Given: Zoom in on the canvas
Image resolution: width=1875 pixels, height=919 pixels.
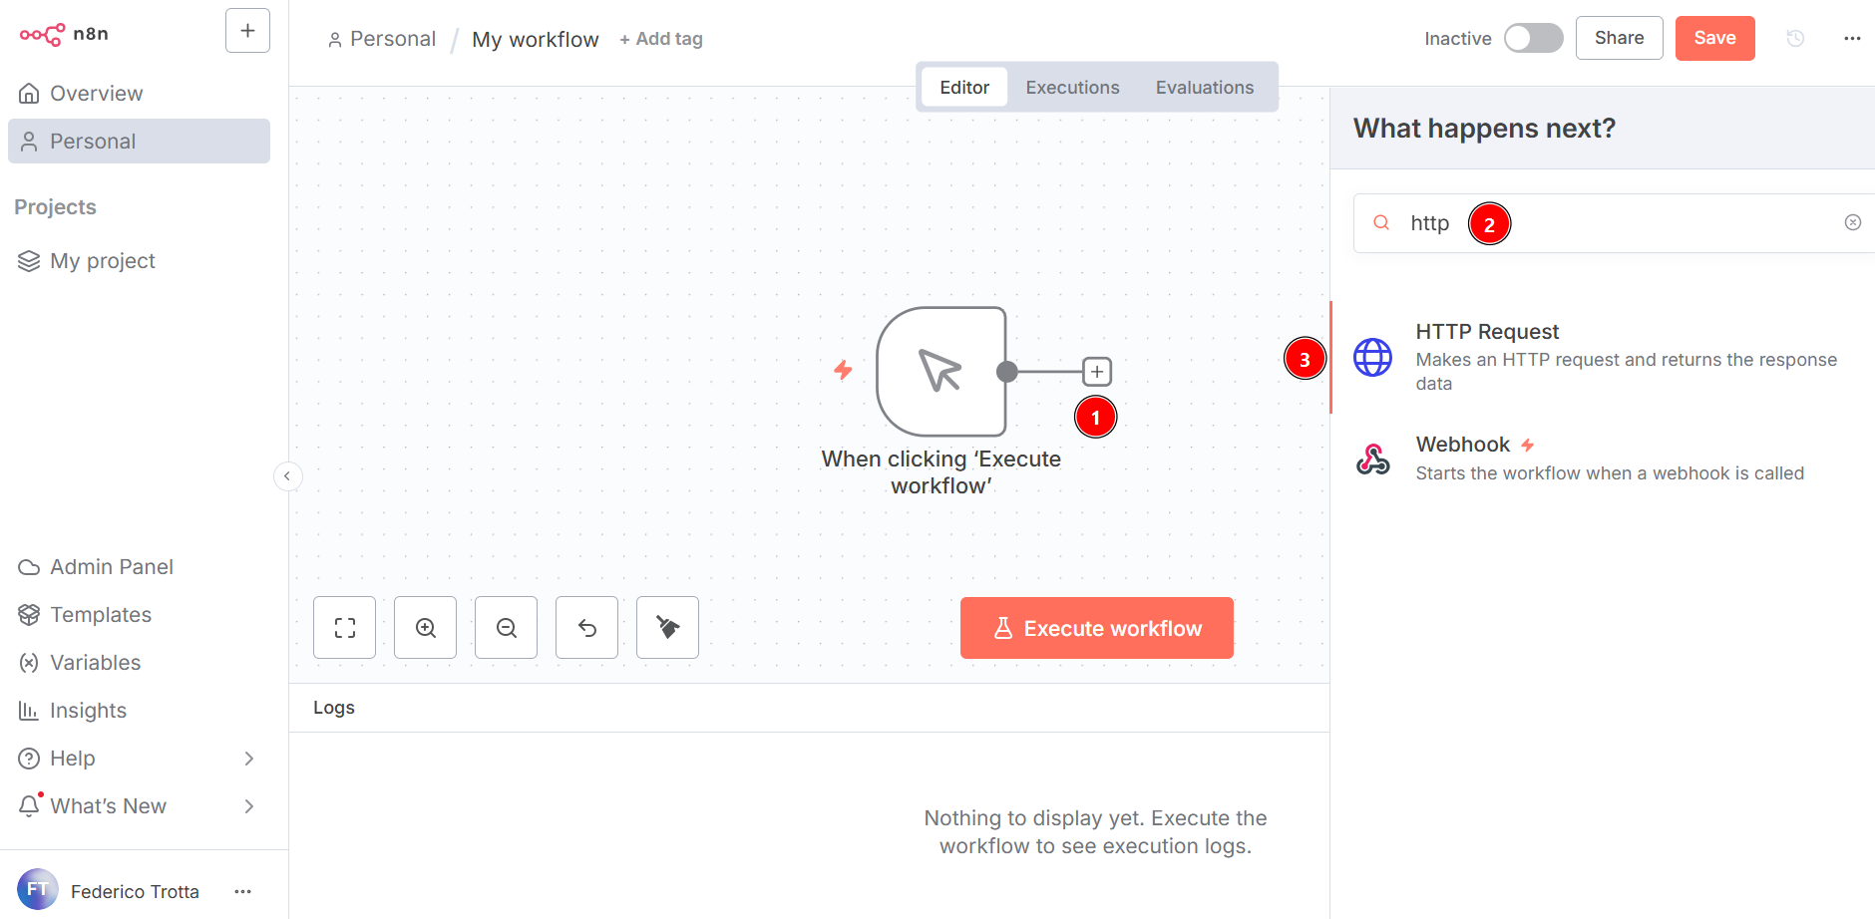Looking at the screenshot, I should (425, 628).
